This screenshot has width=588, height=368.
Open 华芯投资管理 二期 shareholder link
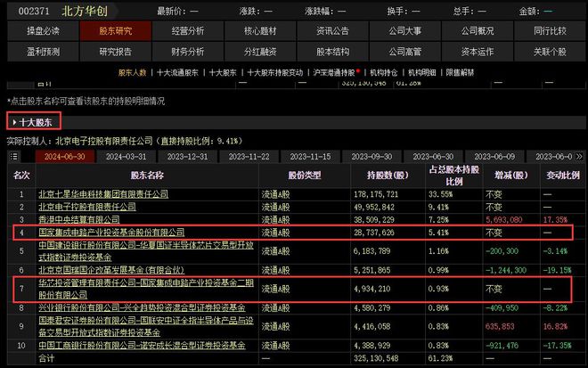(x=146, y=289)
